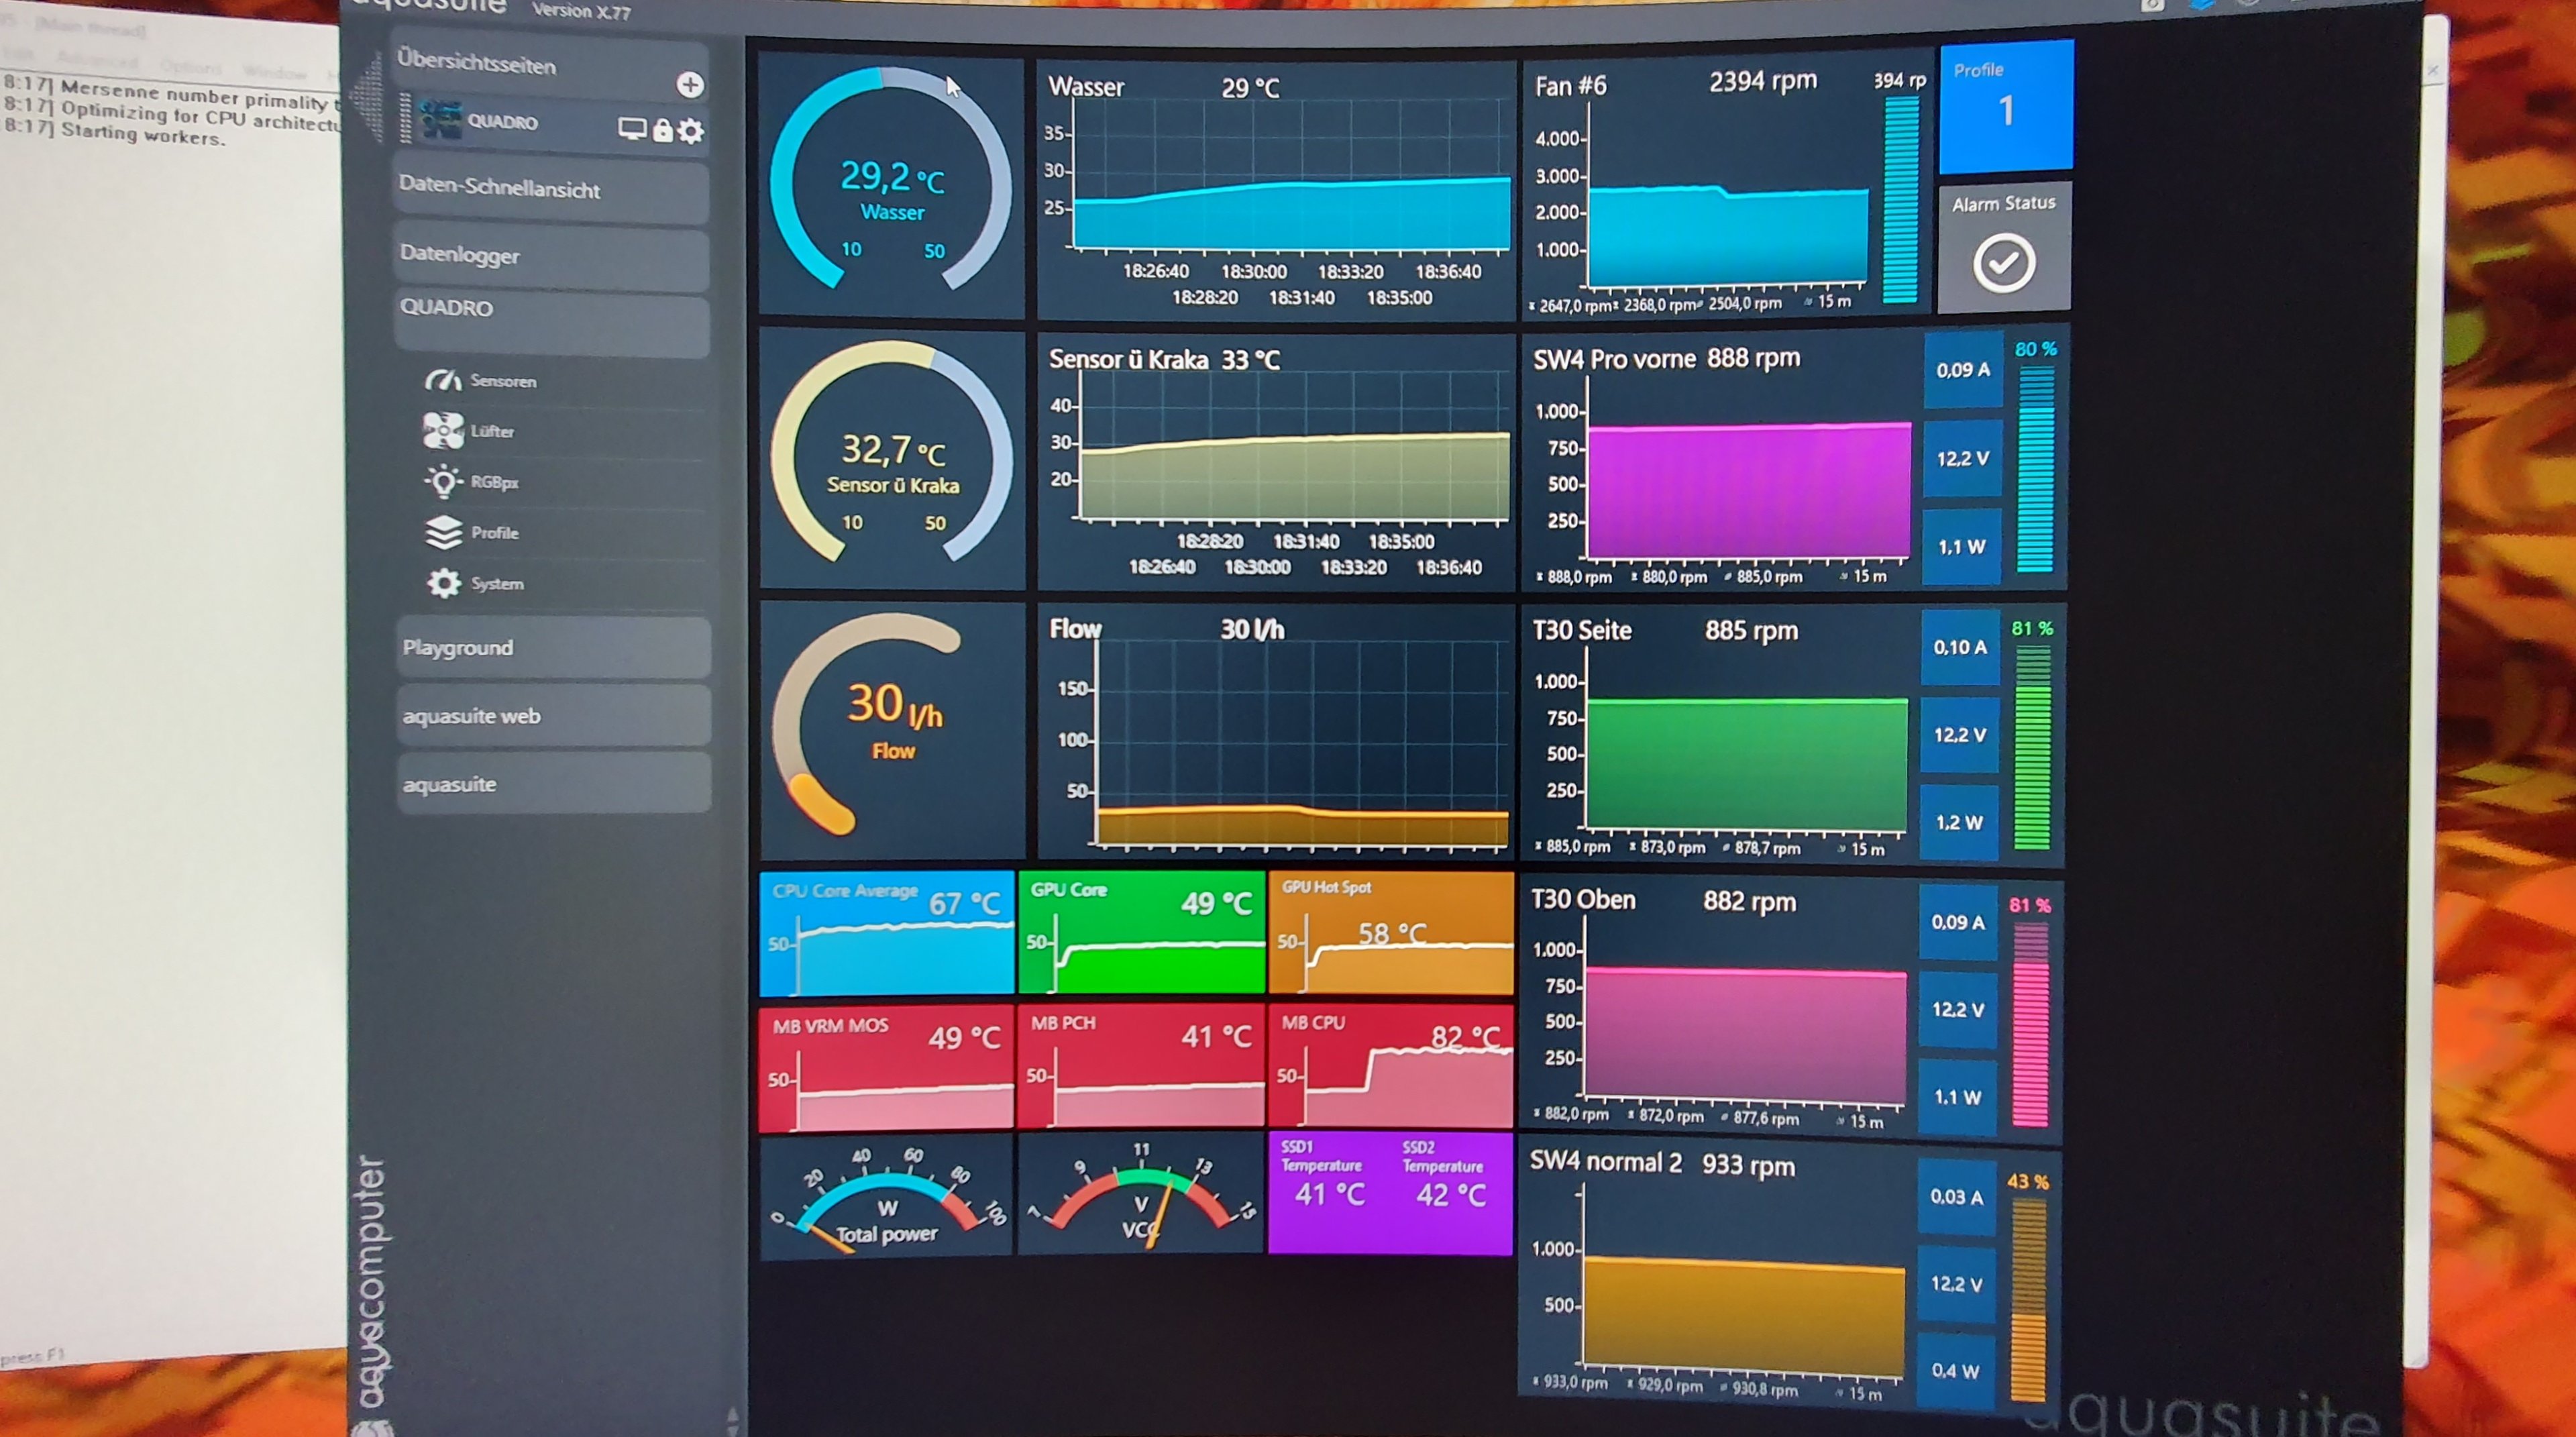
Task: Open the QUADRO page settings gear
Action: [x=691, y=131]
